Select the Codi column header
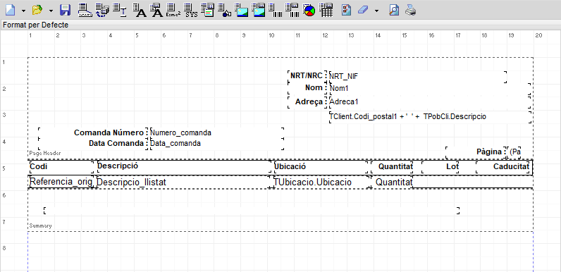Viewport: 561px width, 272px height. click(x=61, y=167)
